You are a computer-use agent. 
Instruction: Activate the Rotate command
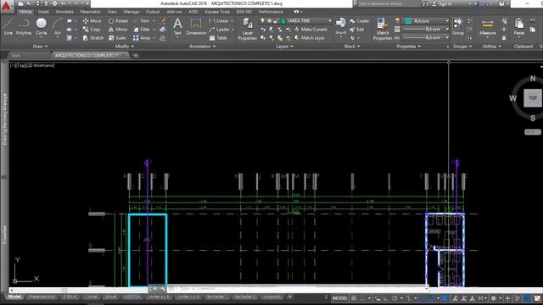pyautogui.click(x=118, y=20)
